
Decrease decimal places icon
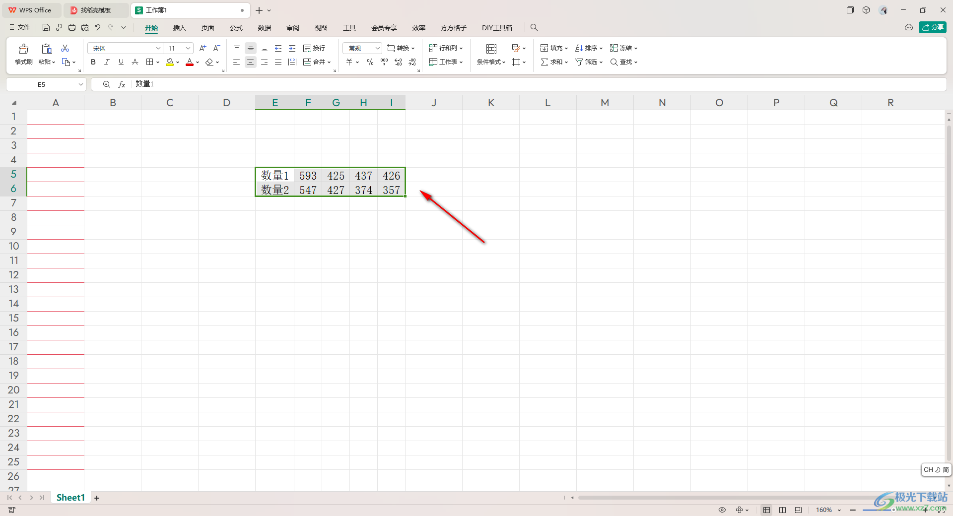(412, 62)
